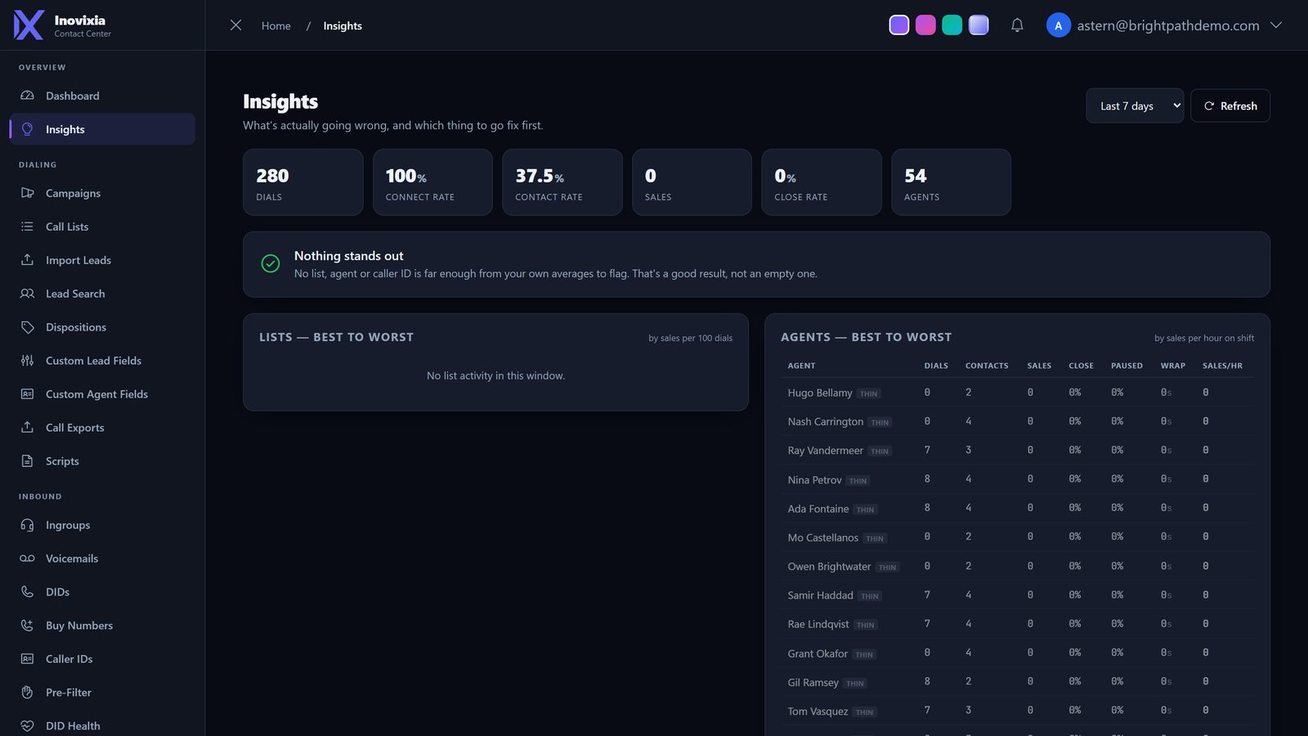1308x736 pixels.
Task: Close sidebar with the X icon
Action: coord(235,25)
